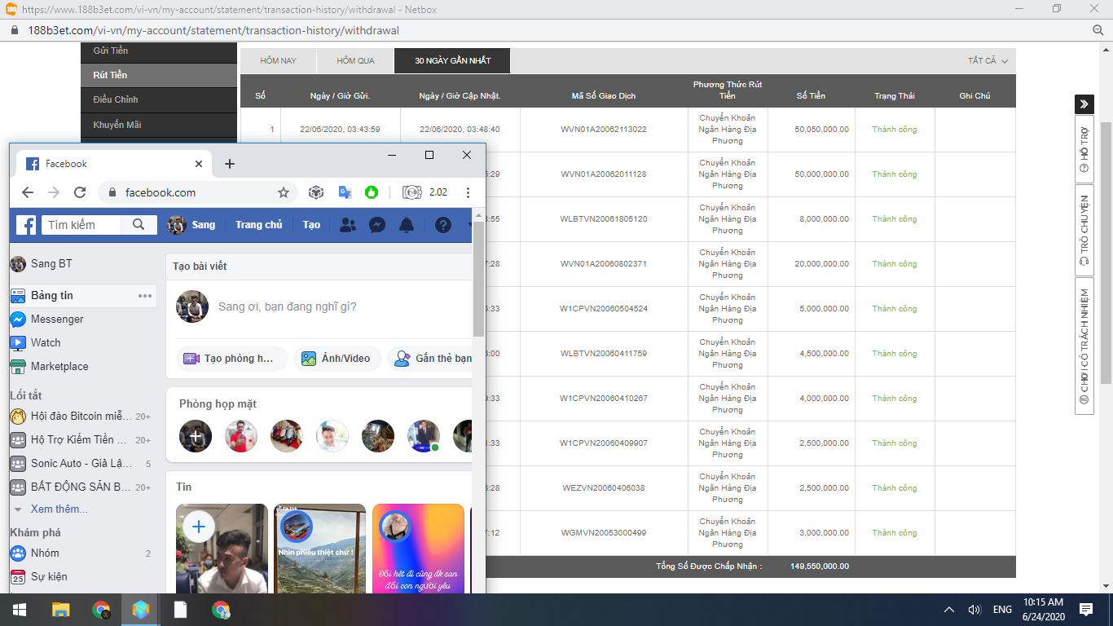Collapse the right side support panel arrow
Image resolution: width=1113 pixels, height=626 pixels.
[1084, 104]
